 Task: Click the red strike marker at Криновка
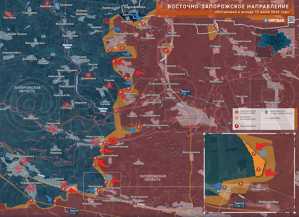(47, 3)
